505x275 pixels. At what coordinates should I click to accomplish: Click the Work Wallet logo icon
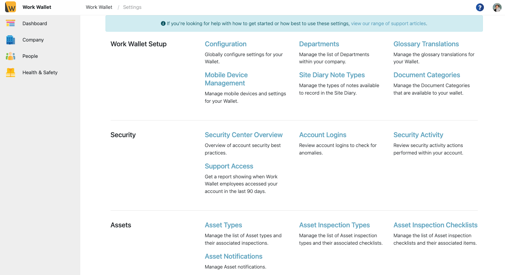pyautogui.click(x=11, y=7)
